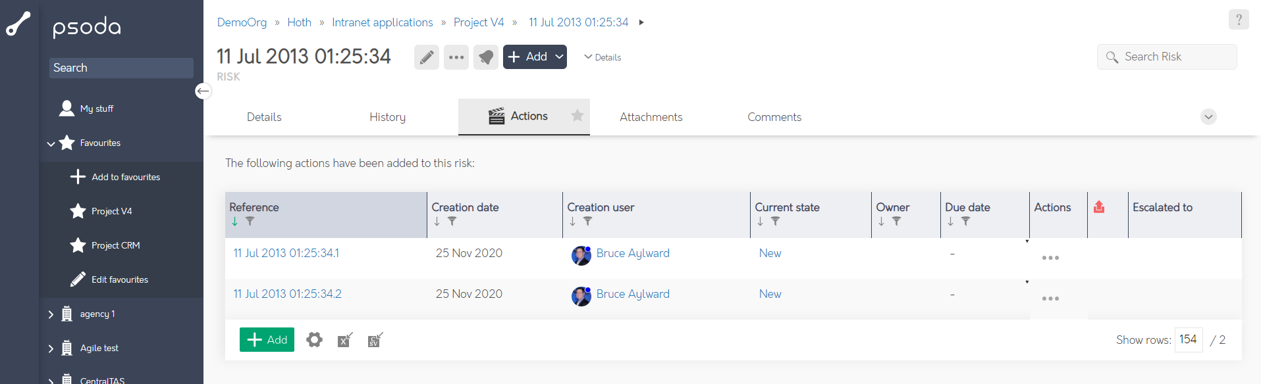The image size is (1261, 384).
Task: Export the actions table to Excel
Action: point(345,340)
